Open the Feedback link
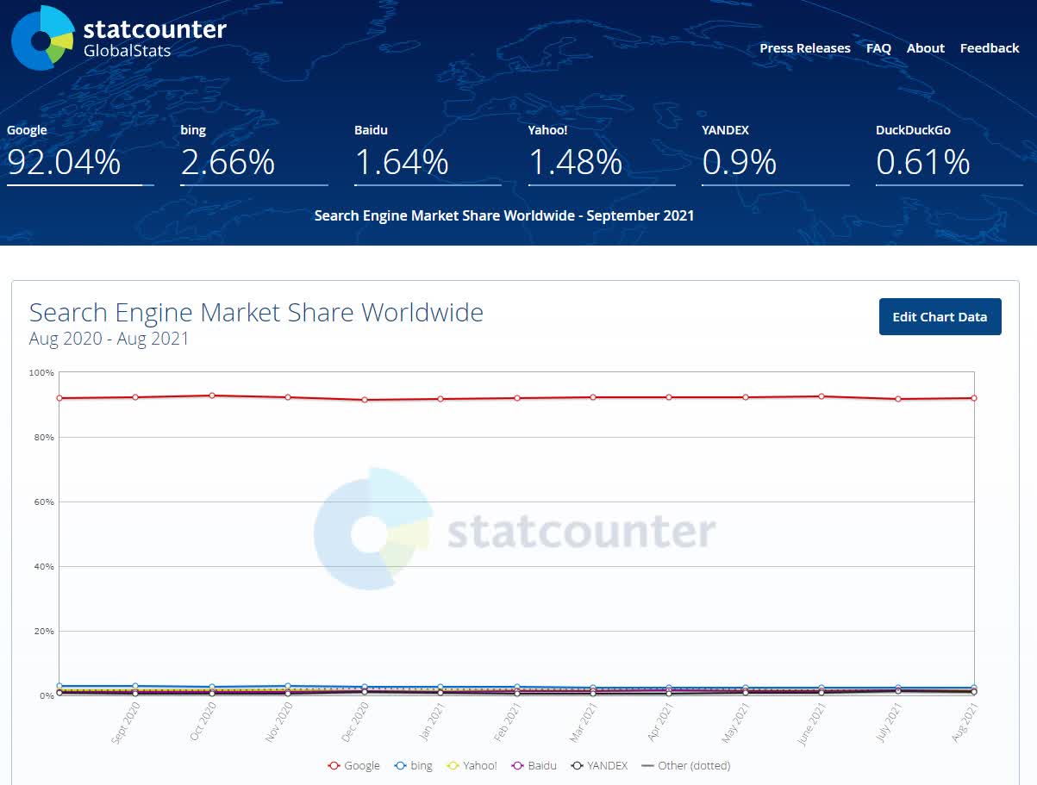The image size is (1037, 785). pos(990,48)
